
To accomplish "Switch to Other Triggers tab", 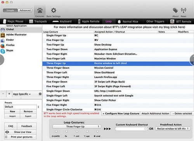I will coord(155,21).
